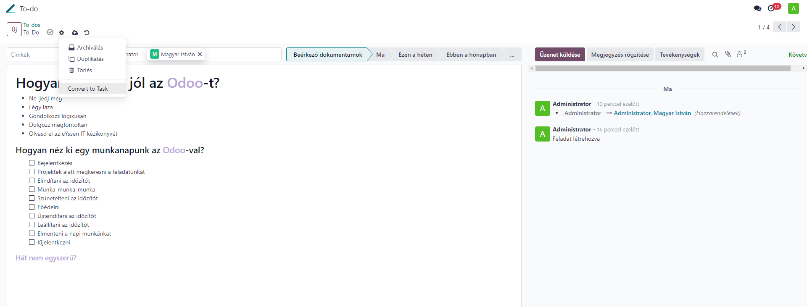This screenshot has height=307, width=807.
Task: Check the Elindítani az időzítőt checkbox
Action: 32,180
